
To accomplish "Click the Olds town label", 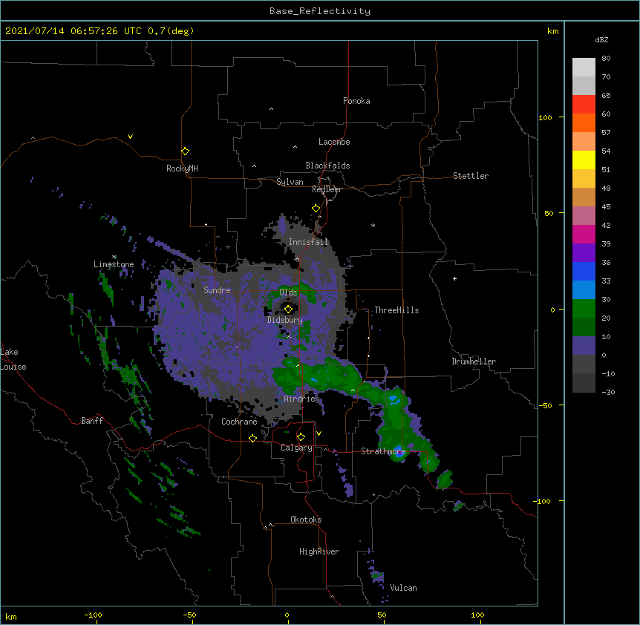I will click(x=288, y=292).
